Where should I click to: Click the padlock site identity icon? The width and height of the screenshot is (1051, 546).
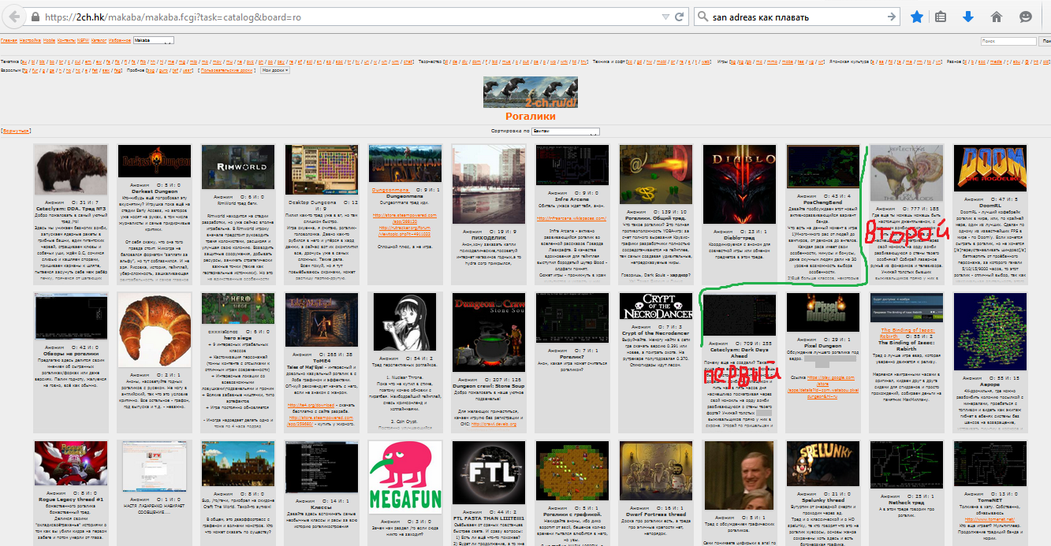point(35,17)
